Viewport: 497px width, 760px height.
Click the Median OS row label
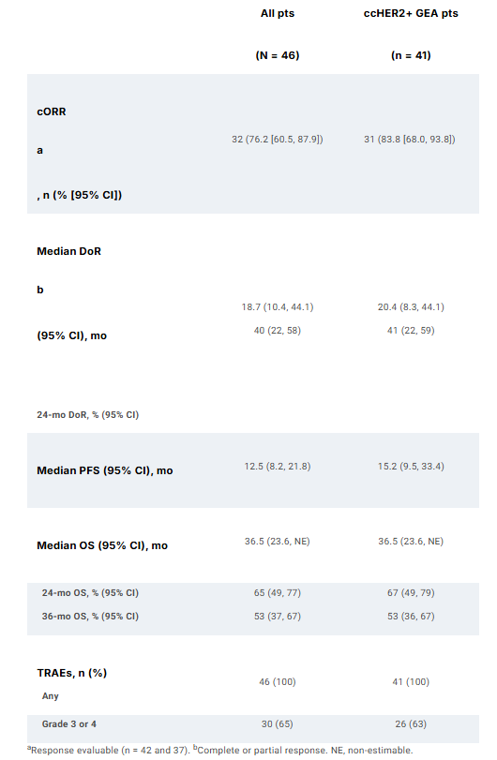tap(102, 545)
